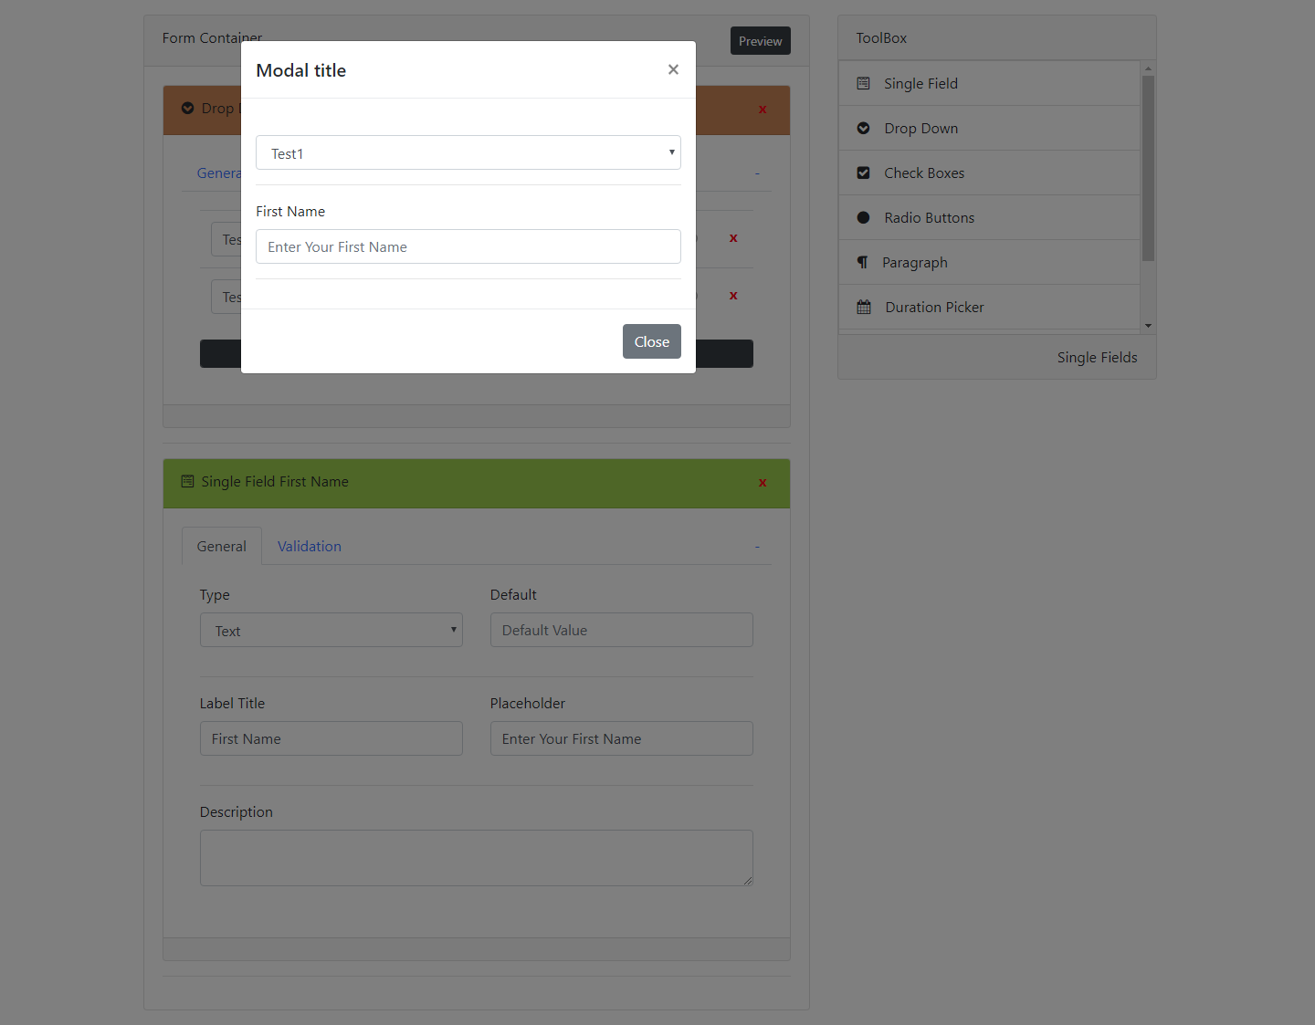Viewport: 1315px width, 1025px height.
Task: Click the Type label
Action: point(215,594)
